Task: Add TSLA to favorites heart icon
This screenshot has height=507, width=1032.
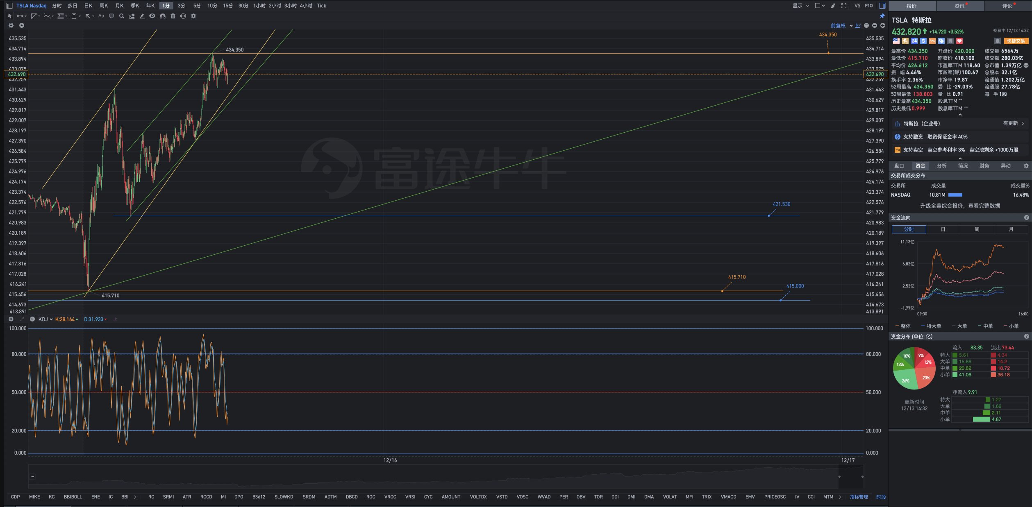Action: 959,41
